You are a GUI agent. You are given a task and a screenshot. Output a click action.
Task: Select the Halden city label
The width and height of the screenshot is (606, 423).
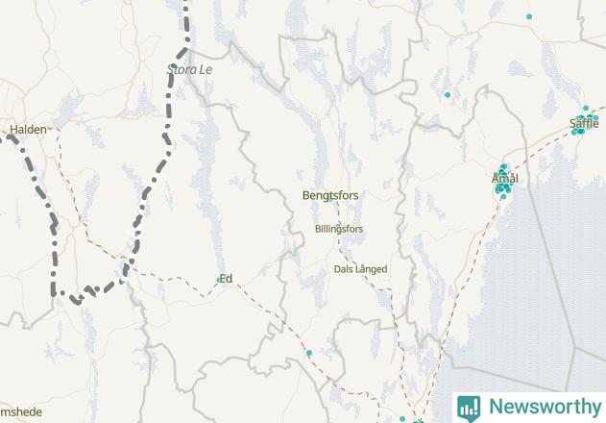(28, 129)
